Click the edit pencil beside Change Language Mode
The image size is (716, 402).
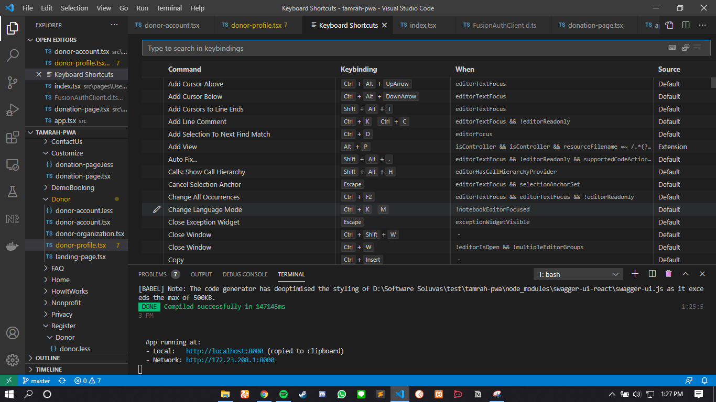click(156, 209)
